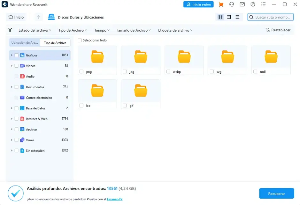Expand the Internet & Web tree arrow
The image size is (300, 205).
[12, 119]
